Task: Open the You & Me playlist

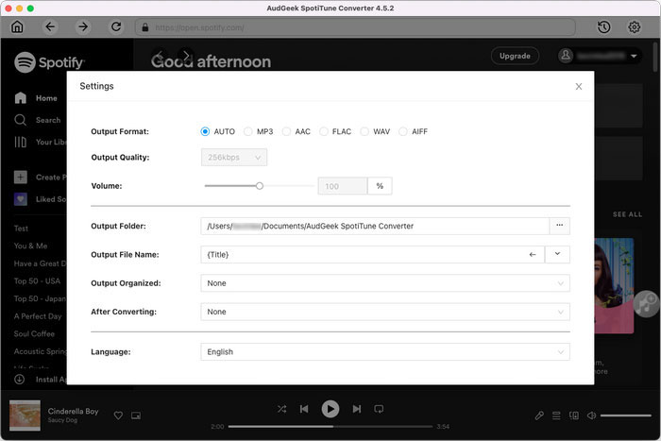Action: pyautogui.click(x=31, y=246)
